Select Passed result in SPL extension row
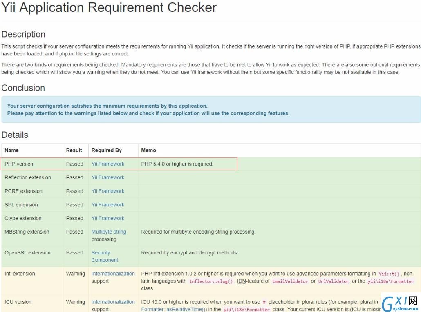The image size is (421, 312). (75, 205)
